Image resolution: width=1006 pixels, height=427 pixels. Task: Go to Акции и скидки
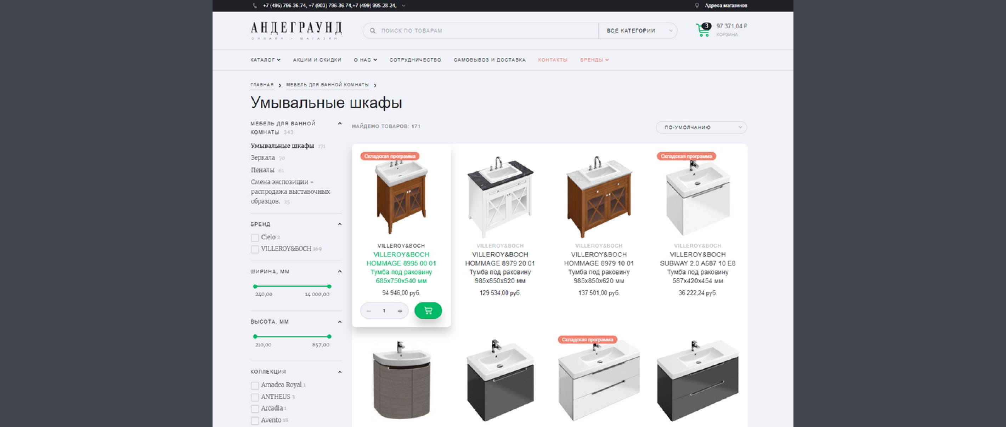[x=317, y=60]
